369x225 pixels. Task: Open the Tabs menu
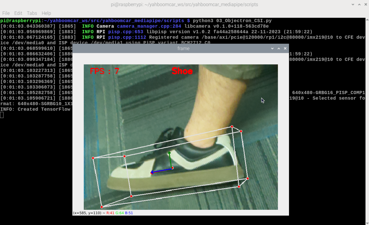[x=32, y=13]
